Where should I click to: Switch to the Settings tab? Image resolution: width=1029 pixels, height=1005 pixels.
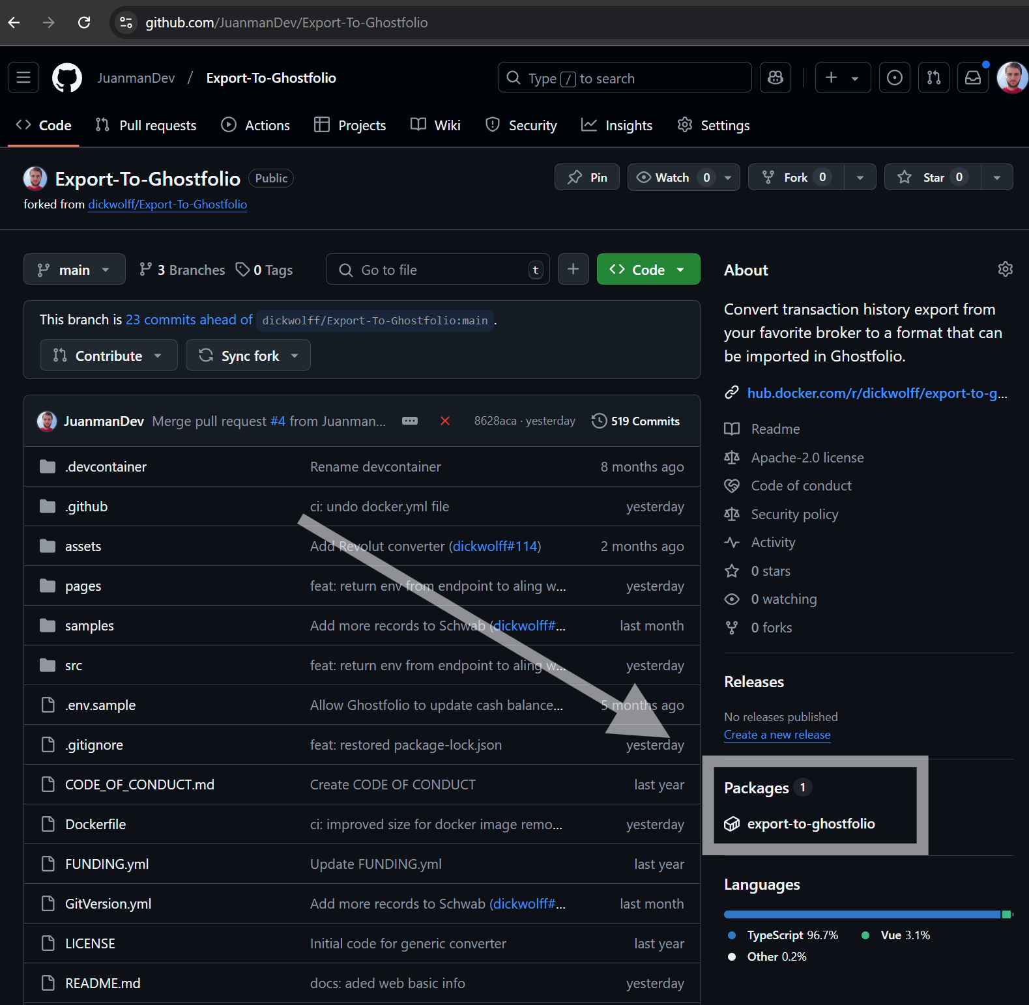[x=714, y=125]
